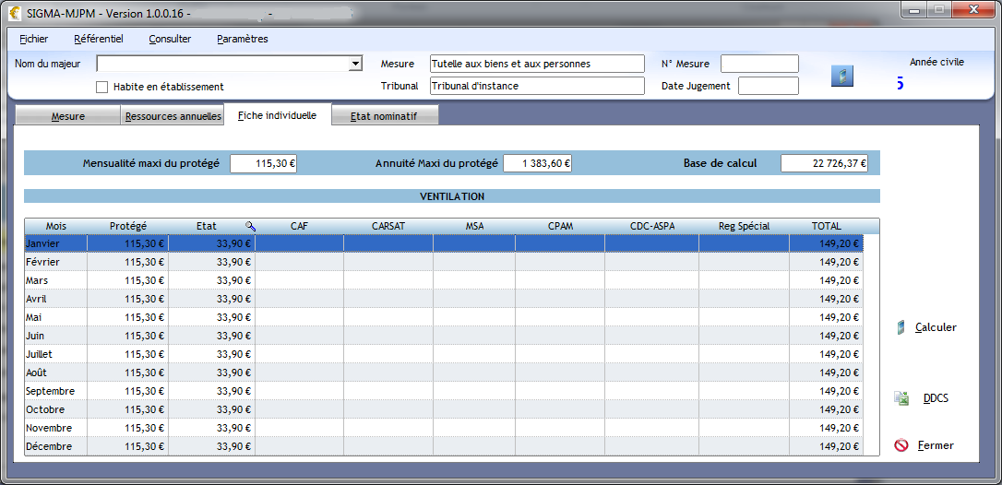Viewport: 1002px width, 485px height.
Task: Sort by the TOTAL column header
Action: point(826,226)
